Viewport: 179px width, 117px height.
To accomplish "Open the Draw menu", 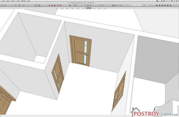I will coord(7,1).
